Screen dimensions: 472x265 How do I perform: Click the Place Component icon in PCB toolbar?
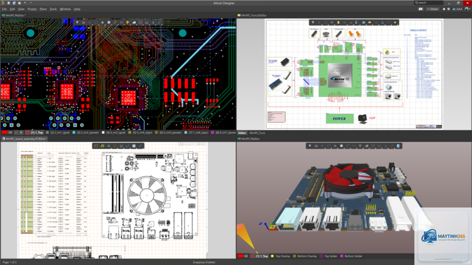coord(109,23)
